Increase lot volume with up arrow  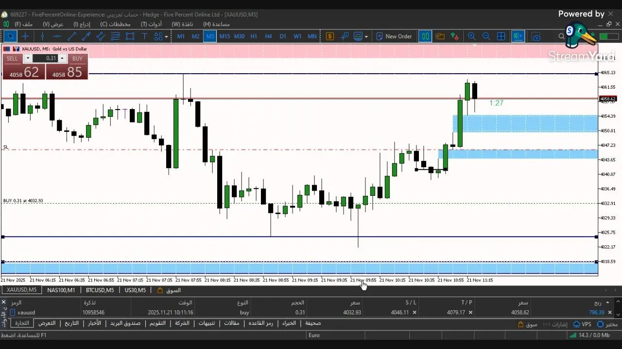[x=62, y=58]
